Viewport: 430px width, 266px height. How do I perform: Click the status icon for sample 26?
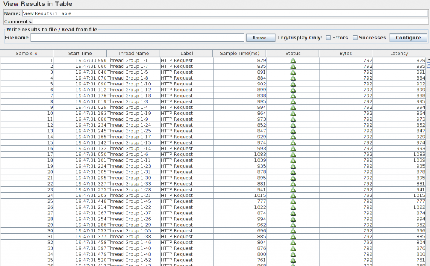coord(293,207)
